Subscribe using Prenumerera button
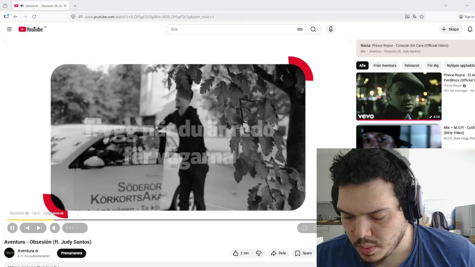The width and height of the screenshot is (475, 267). 71,253
